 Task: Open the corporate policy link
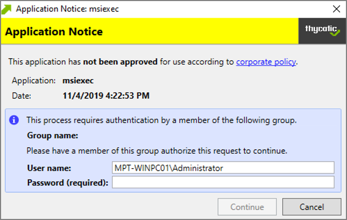click(266, 62)
